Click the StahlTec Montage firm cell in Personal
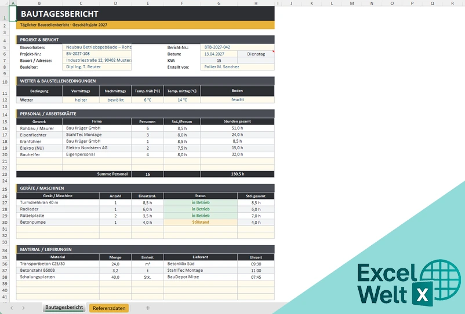 pos(97,135)
